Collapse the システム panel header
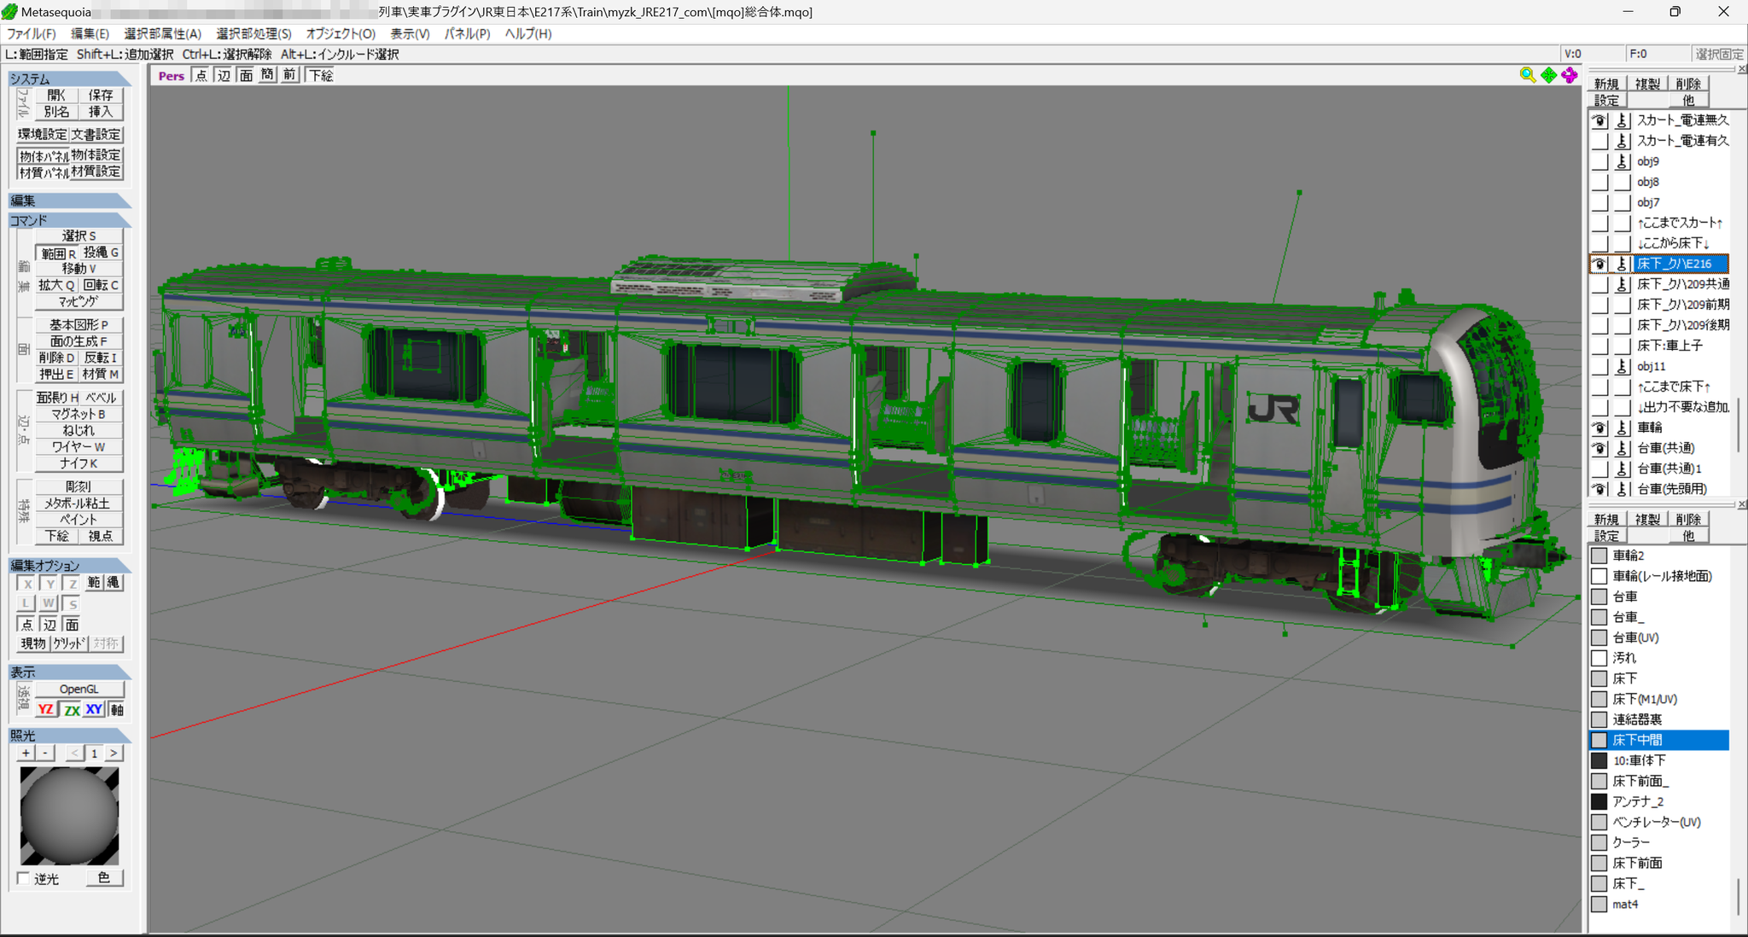The height and width of the screenshot is (937, 1748). click(x=68, y=79)
